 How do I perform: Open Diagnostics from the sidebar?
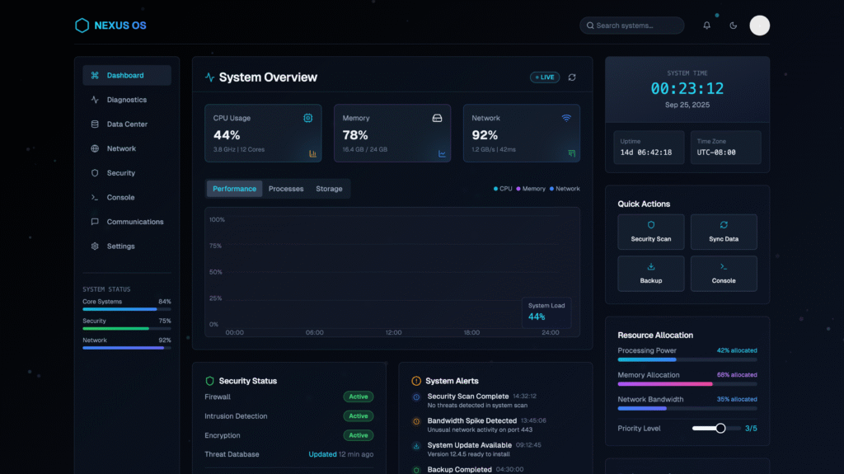(126, 100)
